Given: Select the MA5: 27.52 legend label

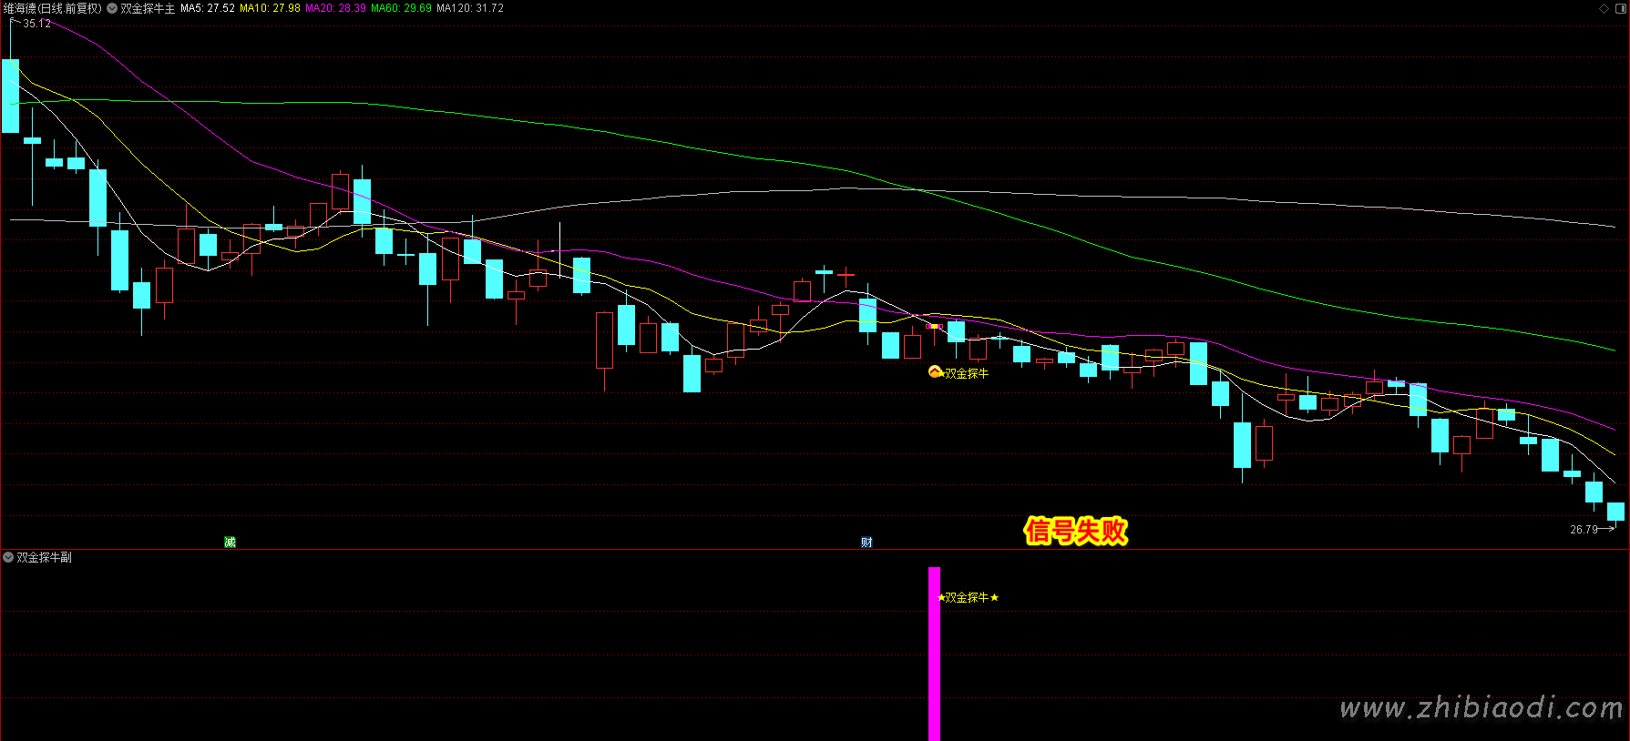Looking at the screenshot, I should [208, 8].
